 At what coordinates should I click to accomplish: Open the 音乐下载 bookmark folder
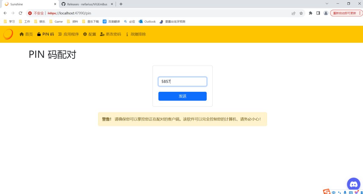(x=90, y=22)
